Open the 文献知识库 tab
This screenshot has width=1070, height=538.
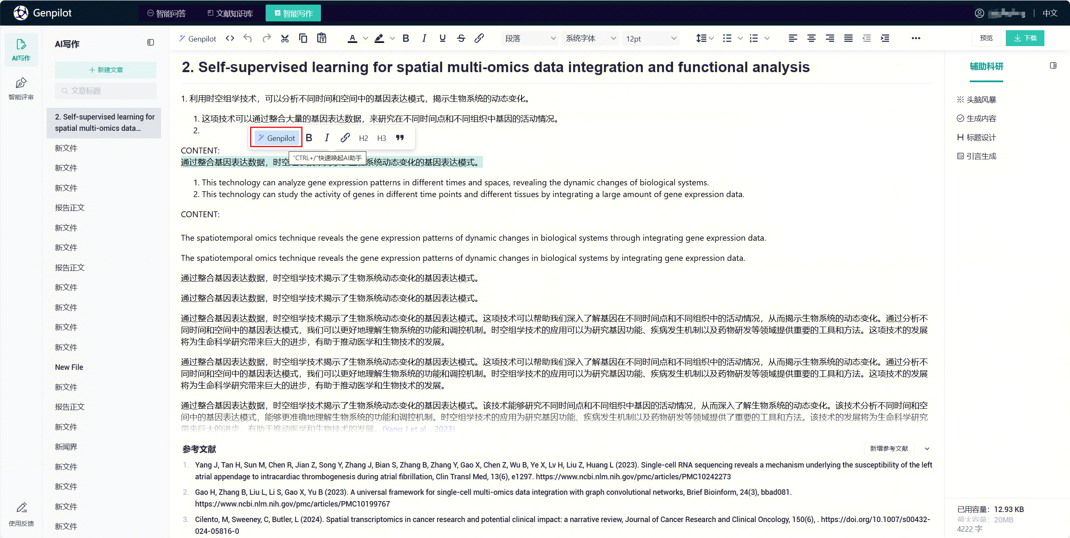230,13
